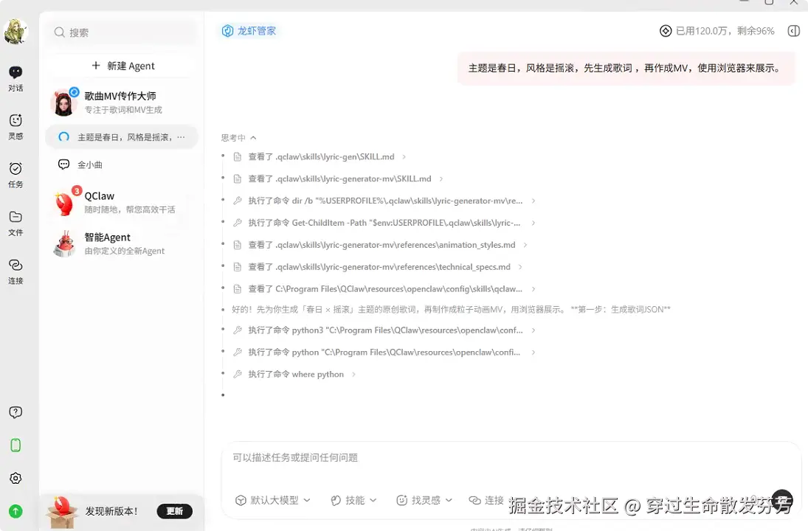Screen dimensions: 808x531
Task: Open the 主题是春日 conversation item
Action: tap(122, 137)
